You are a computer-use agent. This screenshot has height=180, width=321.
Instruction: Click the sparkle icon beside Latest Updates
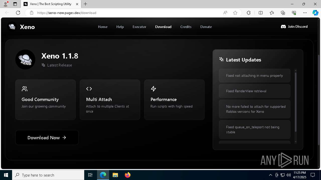point(221,59)
